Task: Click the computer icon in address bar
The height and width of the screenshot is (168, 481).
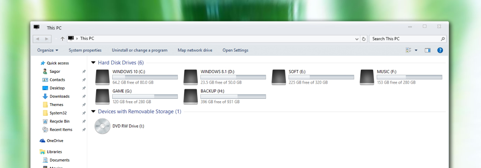Action: pos(71,38)
